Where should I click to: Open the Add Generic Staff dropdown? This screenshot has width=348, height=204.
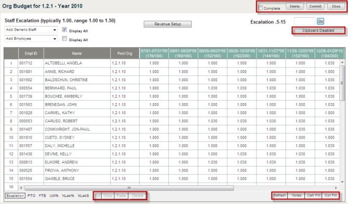31,30
